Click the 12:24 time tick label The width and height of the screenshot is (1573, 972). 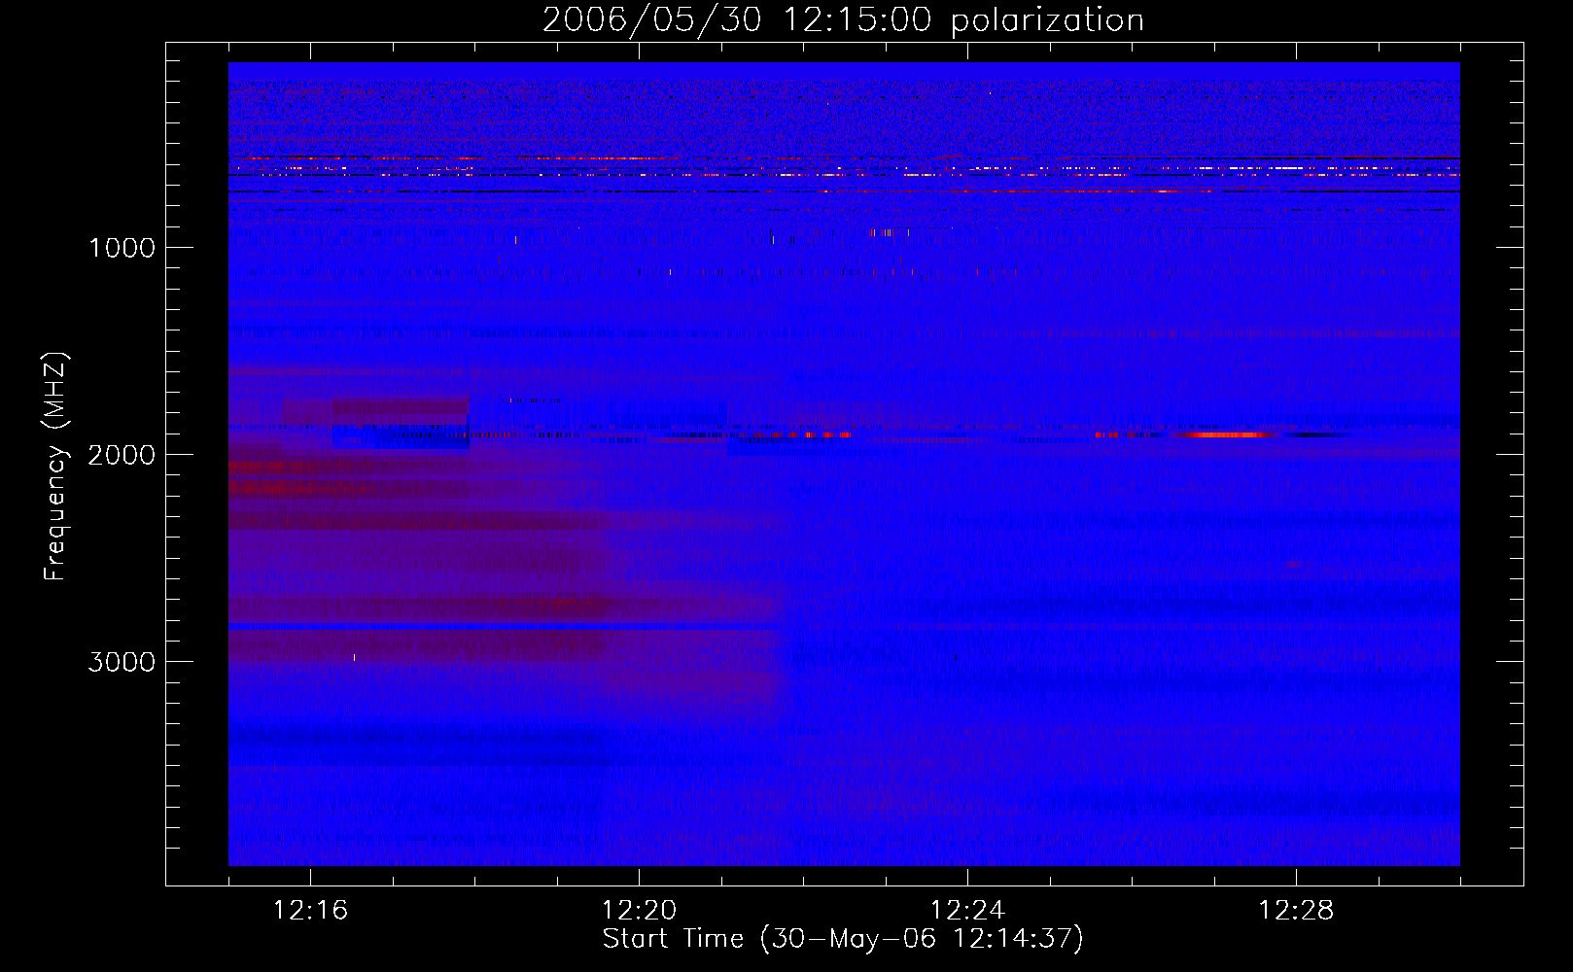967,911
